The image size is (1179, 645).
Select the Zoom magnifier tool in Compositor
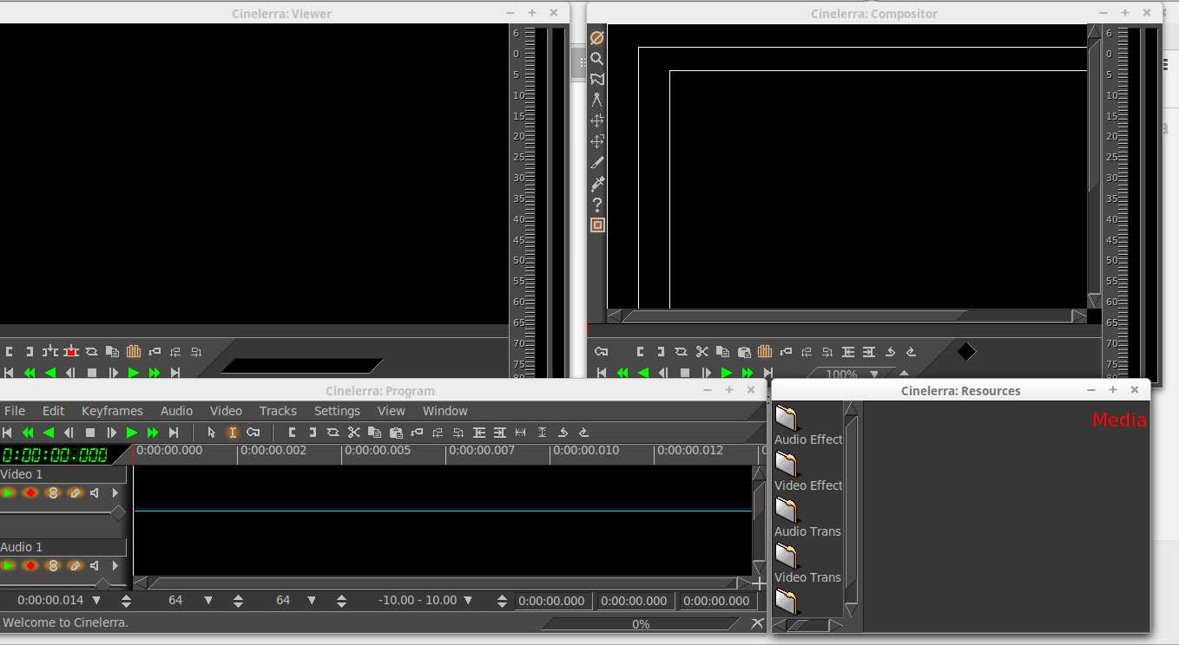pyautogui.click(x=596, y=59)
